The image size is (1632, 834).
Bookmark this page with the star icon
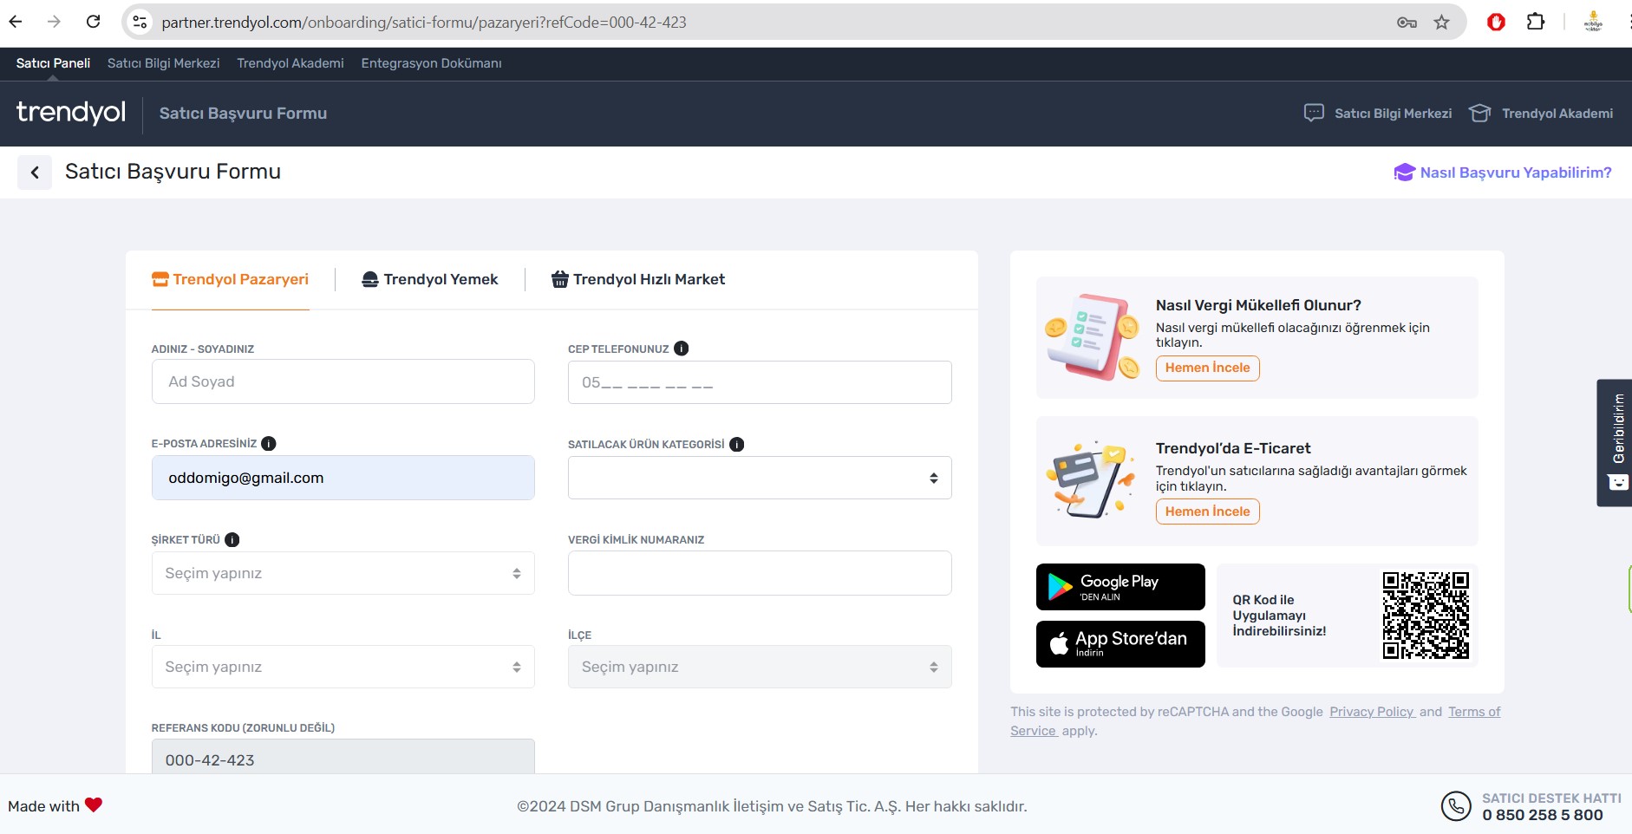(x=1441, y=23)
